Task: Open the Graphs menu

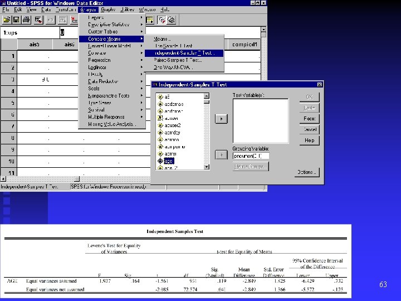Action: click(x=108, y=9)
